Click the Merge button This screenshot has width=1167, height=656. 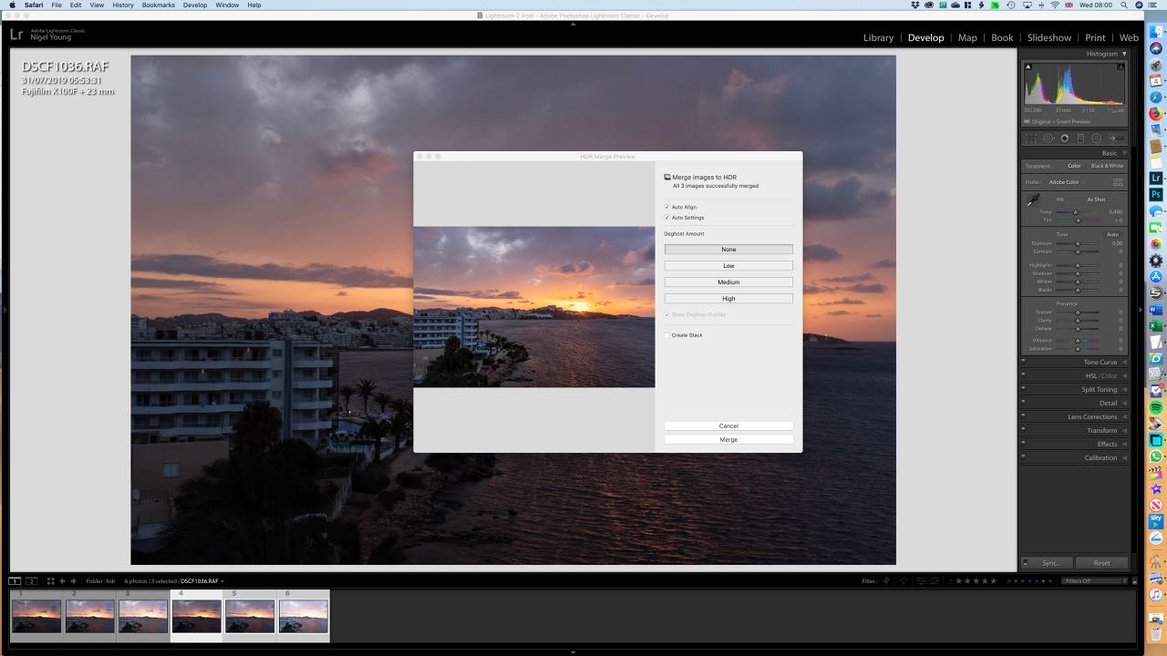(x=728, y=439)
